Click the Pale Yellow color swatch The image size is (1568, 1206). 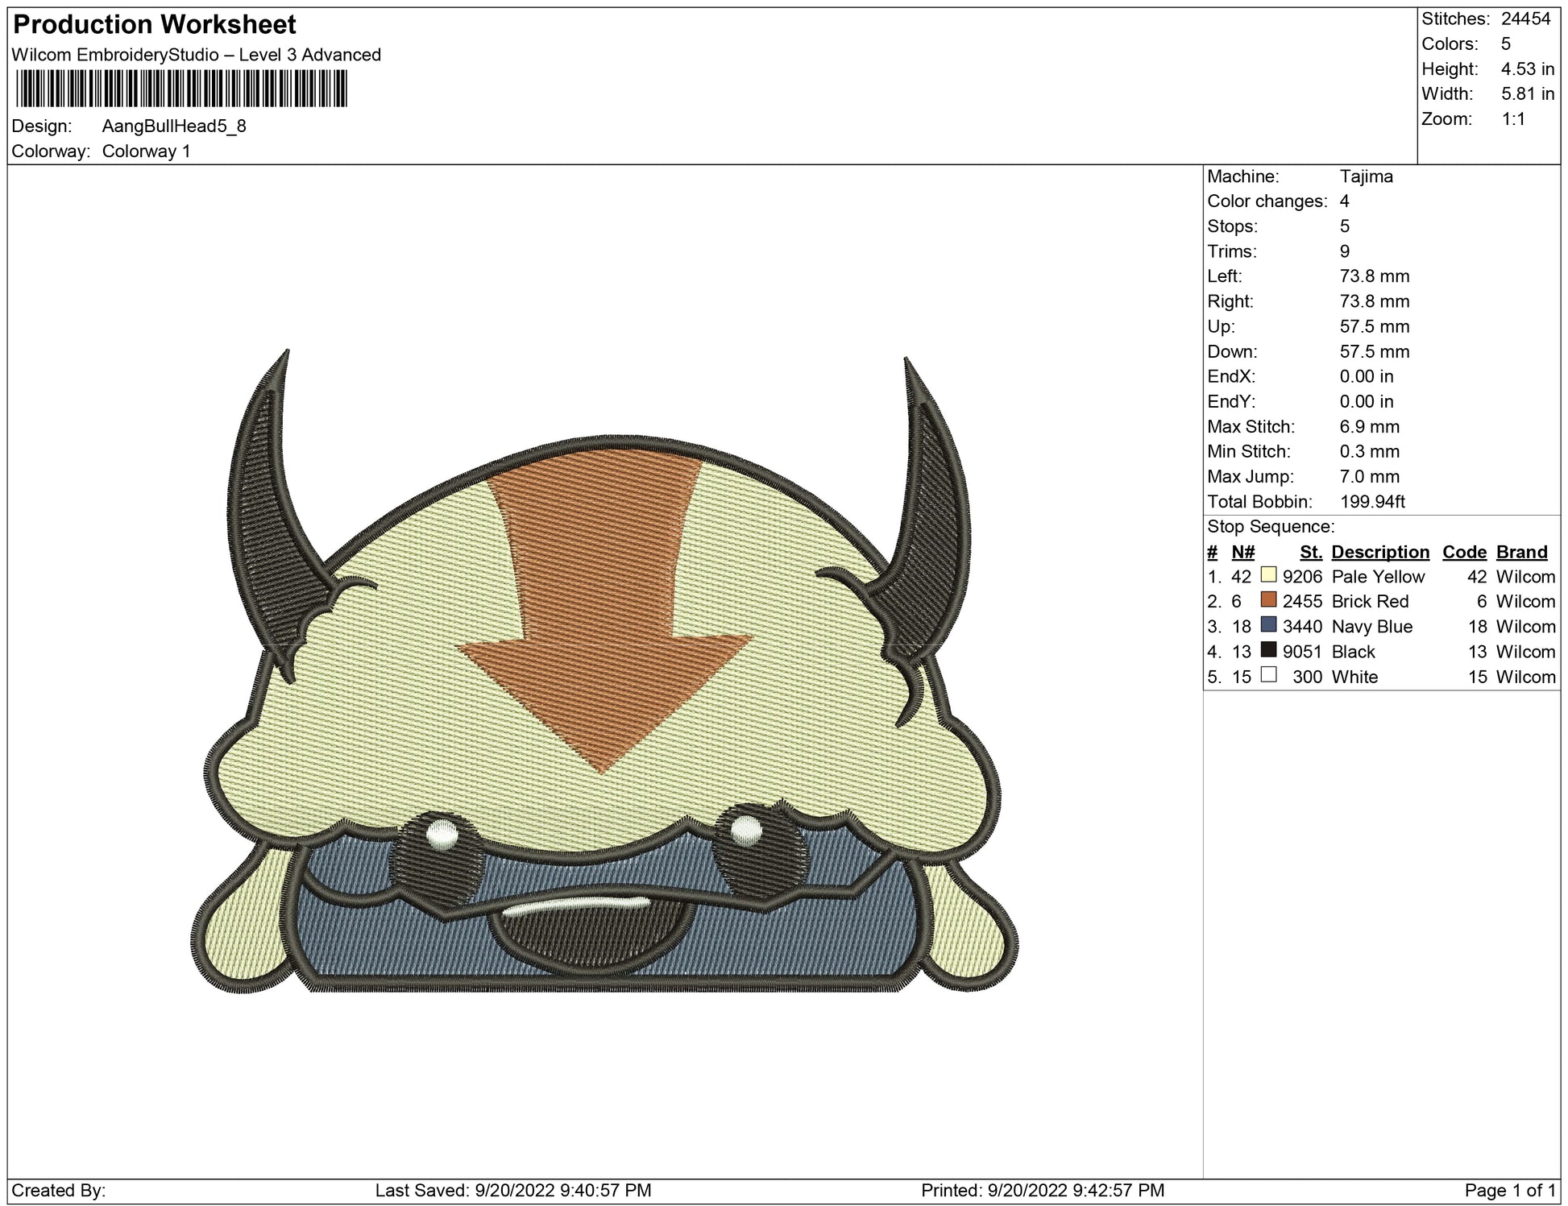point(1268,575)
